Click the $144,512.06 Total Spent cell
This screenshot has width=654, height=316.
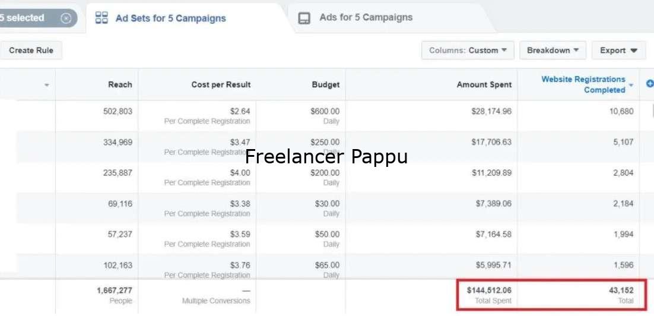(x=489, y=295)
